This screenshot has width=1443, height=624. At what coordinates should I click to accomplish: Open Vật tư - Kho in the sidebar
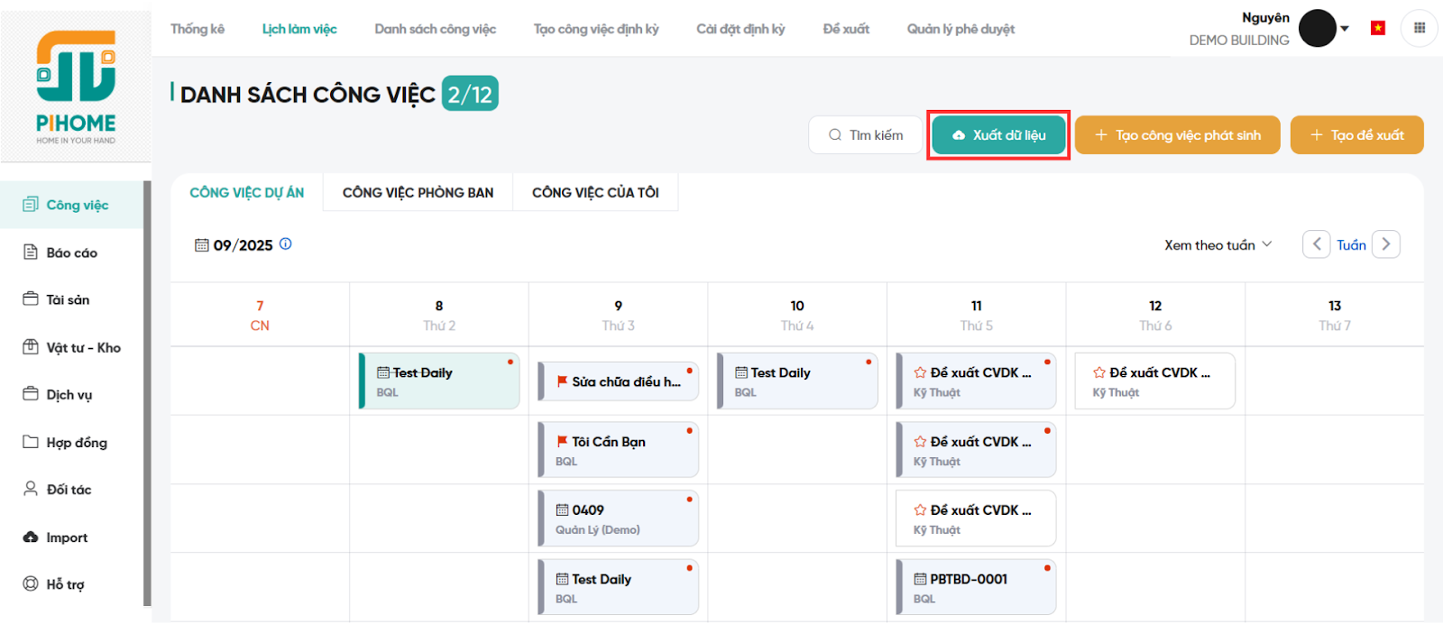coord(83,348)
